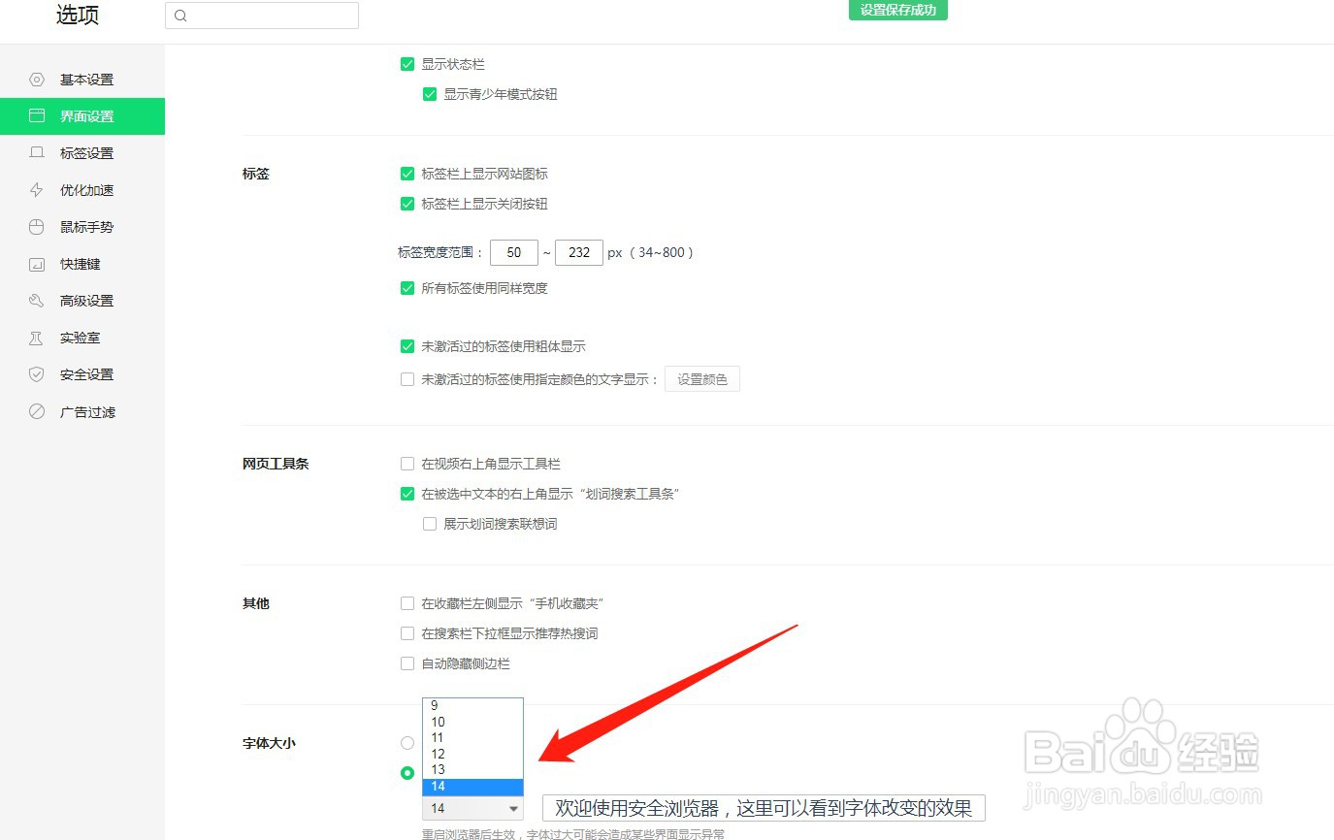Click the 高级设置 wrench icon
Viewport: 1334px width, 840px height.
pos(36,300)
